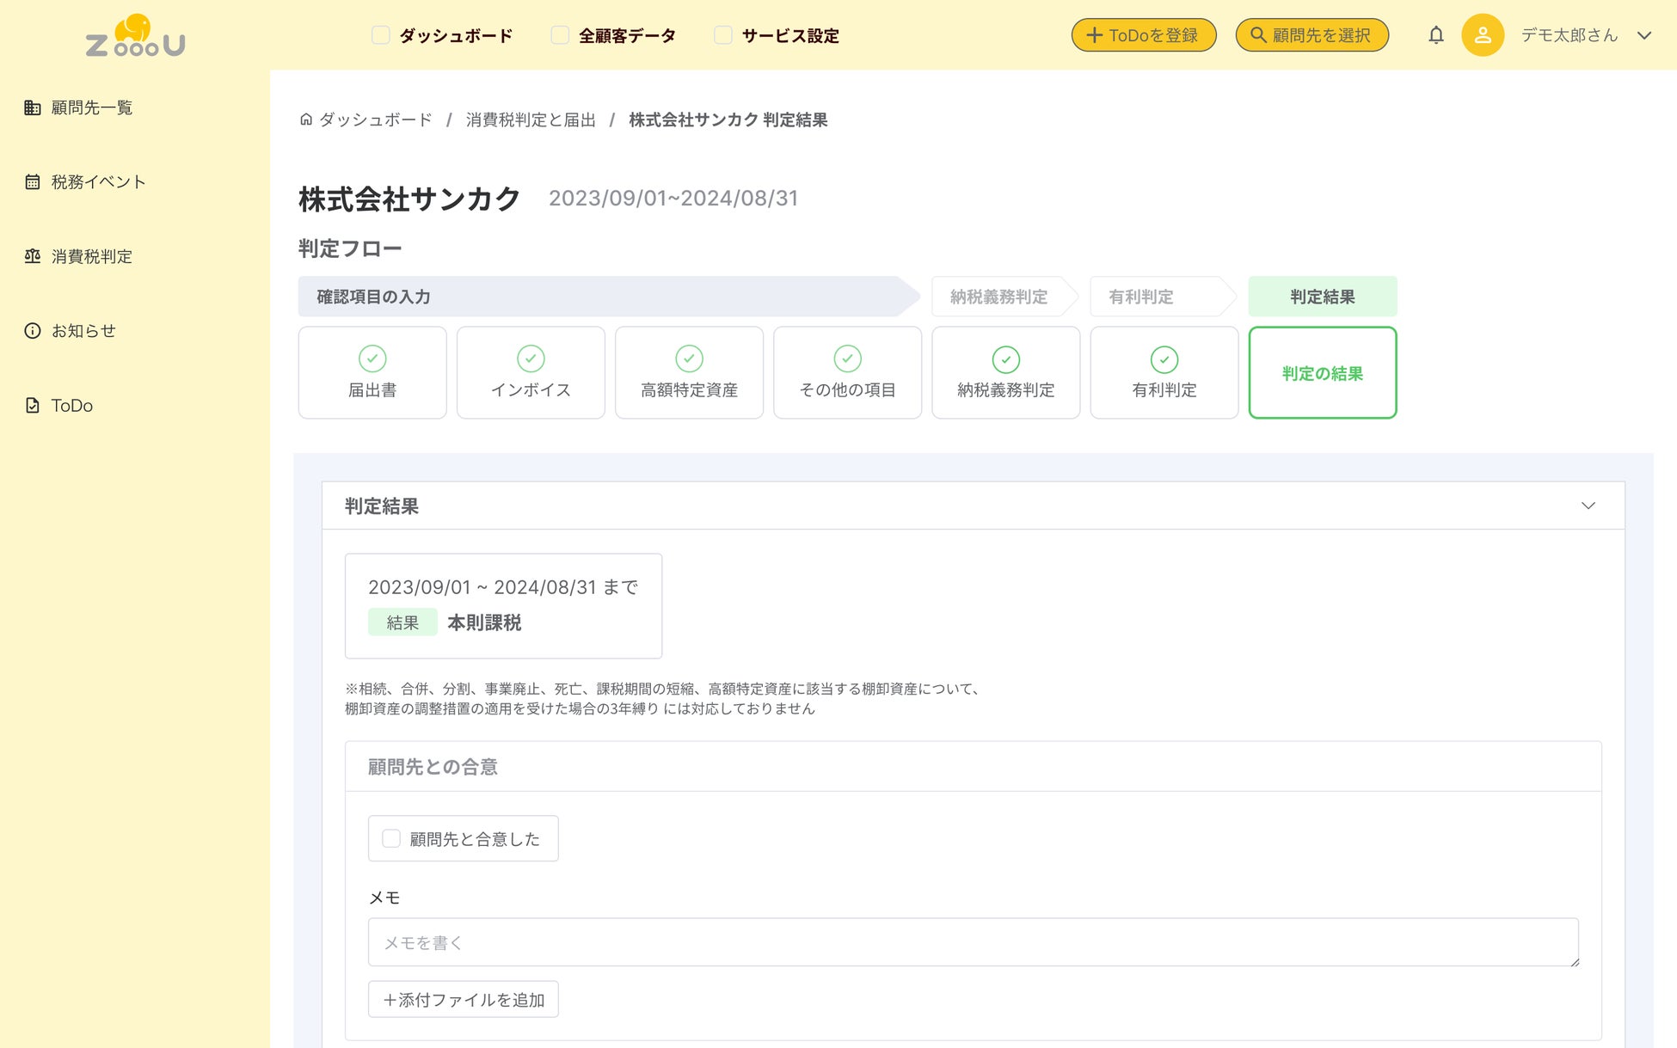1677x1048 pixels.
Task: Click the ToDo document icon in sidebar
Action: [x=33, y=406]
